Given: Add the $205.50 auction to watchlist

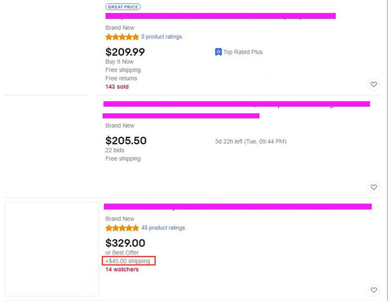Looking at the screenshot, I should pos(373,187).
